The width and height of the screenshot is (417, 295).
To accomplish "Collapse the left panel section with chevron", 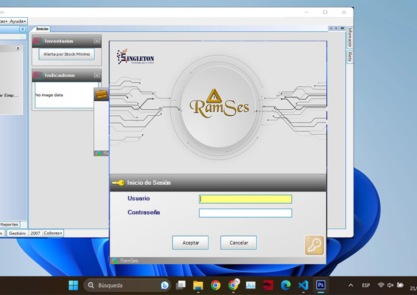I will pyautogui.click(x=18, y=49).
